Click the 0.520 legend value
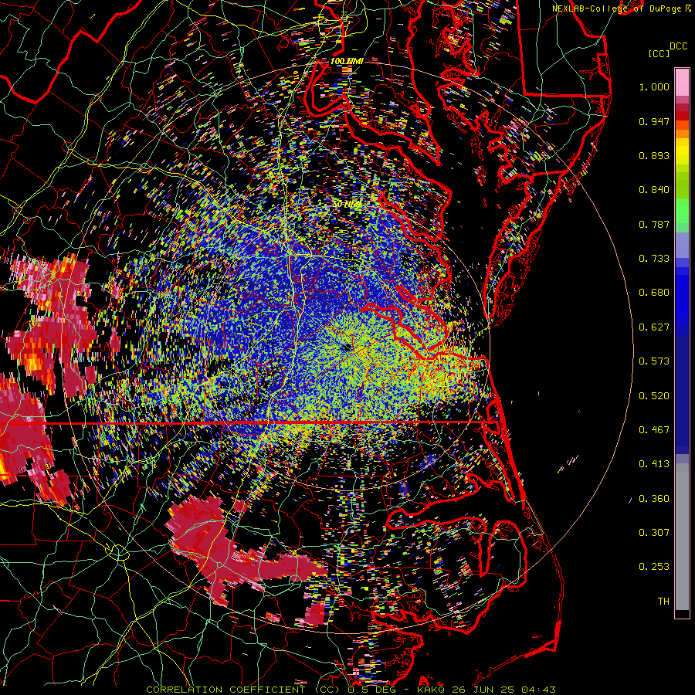Screen dimensions: 695x695 [x=654, y=396]
